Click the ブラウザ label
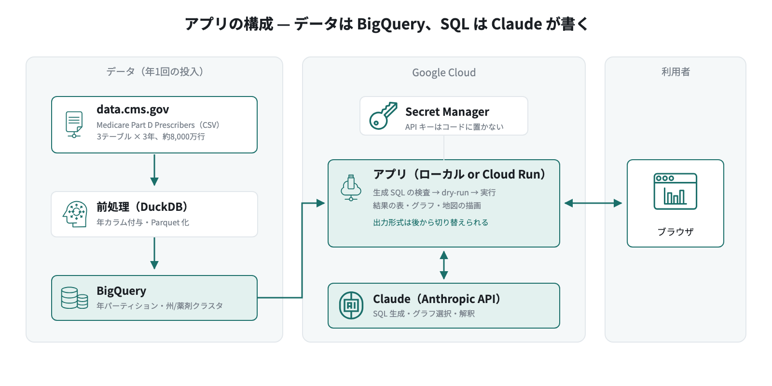The height and width of the screenshot is (386, 772). 675,232
